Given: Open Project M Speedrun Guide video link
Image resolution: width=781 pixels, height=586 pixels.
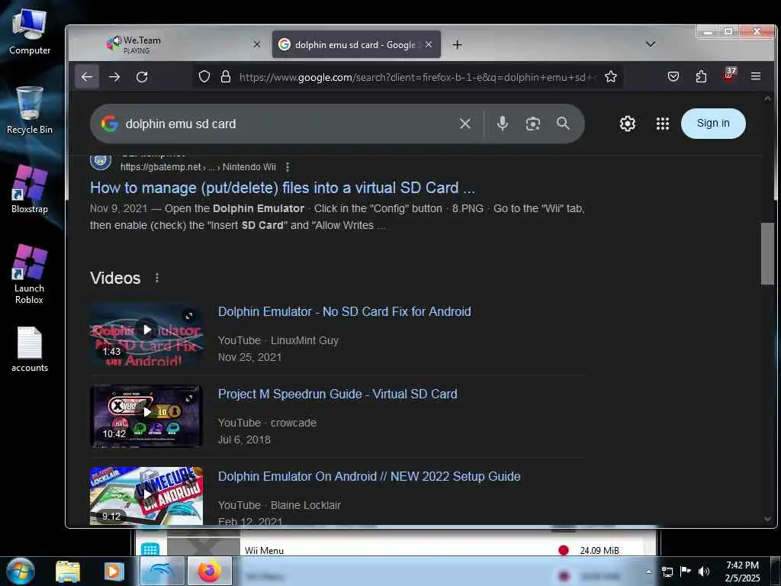Looking at the screenshot, I should click(338, 394).
